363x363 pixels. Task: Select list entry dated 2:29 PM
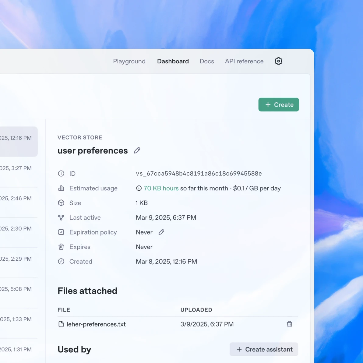pyautogui.click(x=19, y=263)
